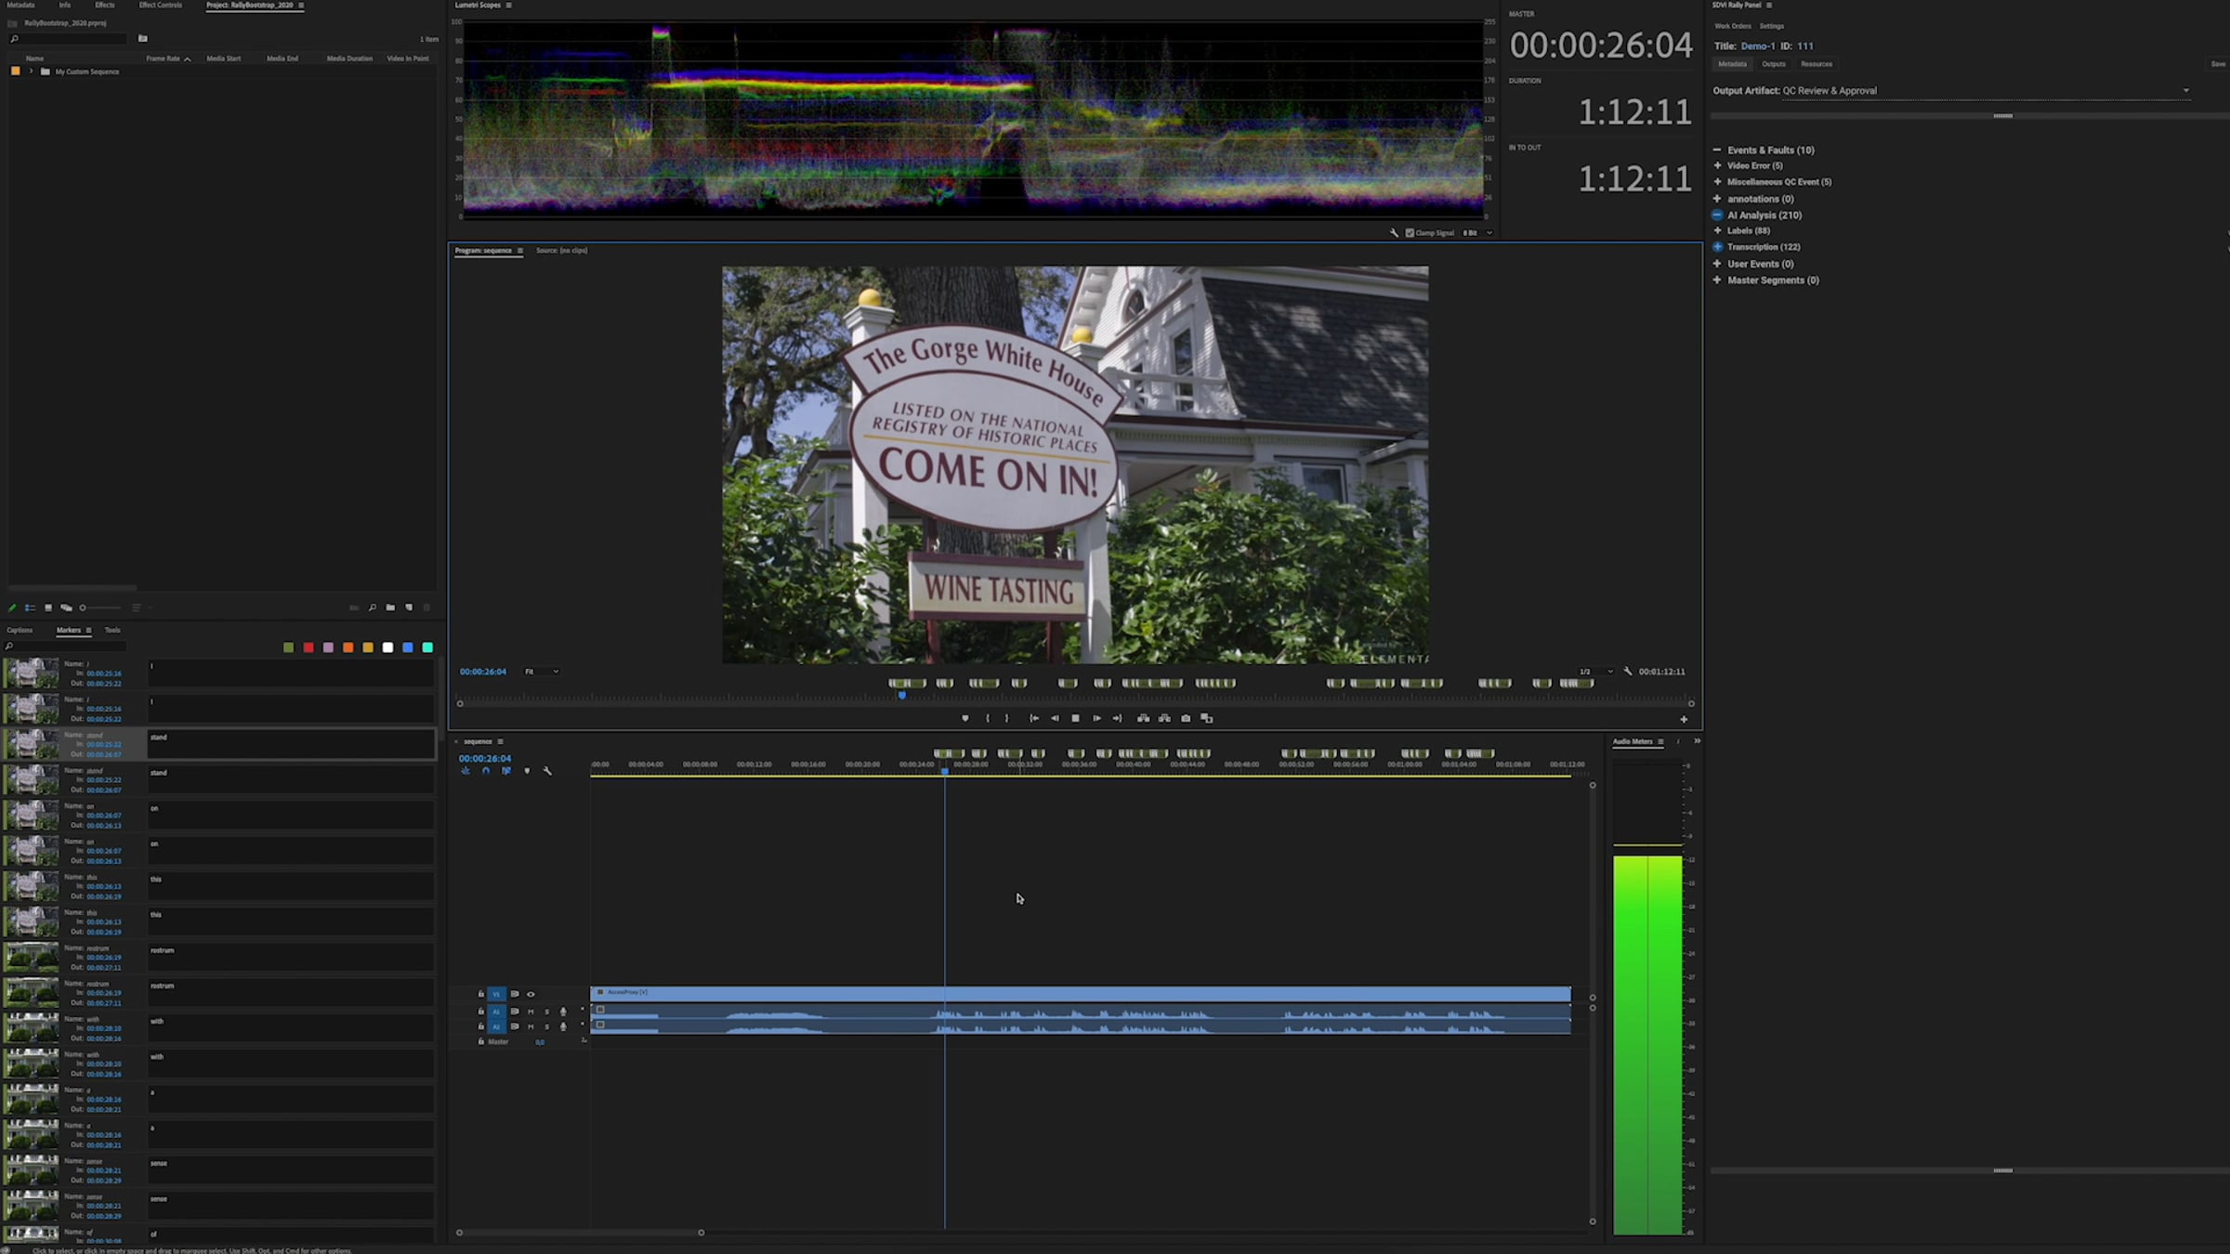Toggle Clamp Signal checkbox
This screenshot has width=2230, height=1254.
coord(1410,233)
